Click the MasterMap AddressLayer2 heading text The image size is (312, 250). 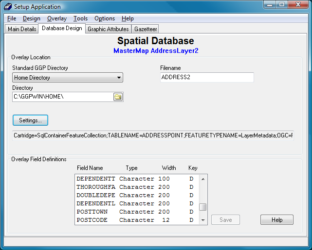tap(156, 51)
